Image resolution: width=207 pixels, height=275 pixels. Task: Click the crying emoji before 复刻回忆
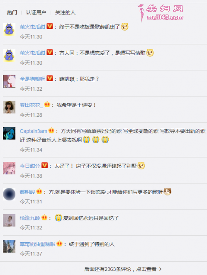click(x=58, y=218)
